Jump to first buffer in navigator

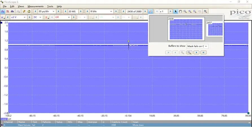[x=168, y=53]
